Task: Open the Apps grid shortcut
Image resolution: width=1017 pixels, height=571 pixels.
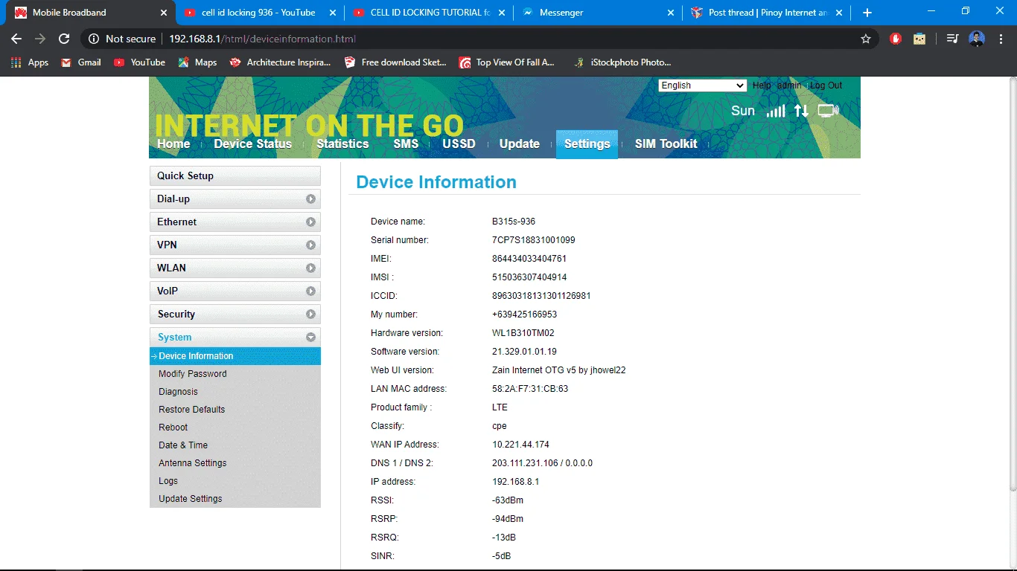Action: pyautogui.click(x=30, y=62)
